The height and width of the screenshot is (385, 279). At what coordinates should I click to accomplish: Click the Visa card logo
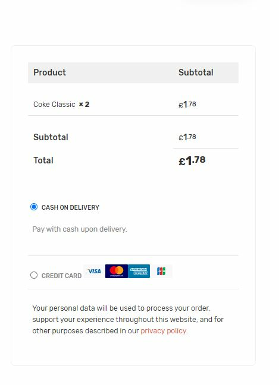click(95, 271)
